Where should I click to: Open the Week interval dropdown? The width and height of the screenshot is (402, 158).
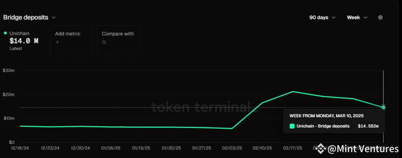[357, 18]
